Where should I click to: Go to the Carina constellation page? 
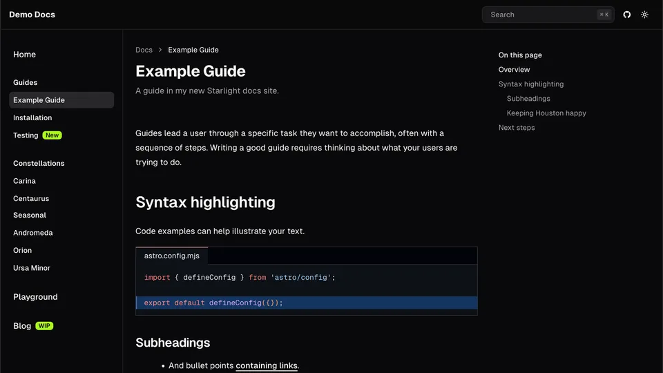click(x=24, y=181)
